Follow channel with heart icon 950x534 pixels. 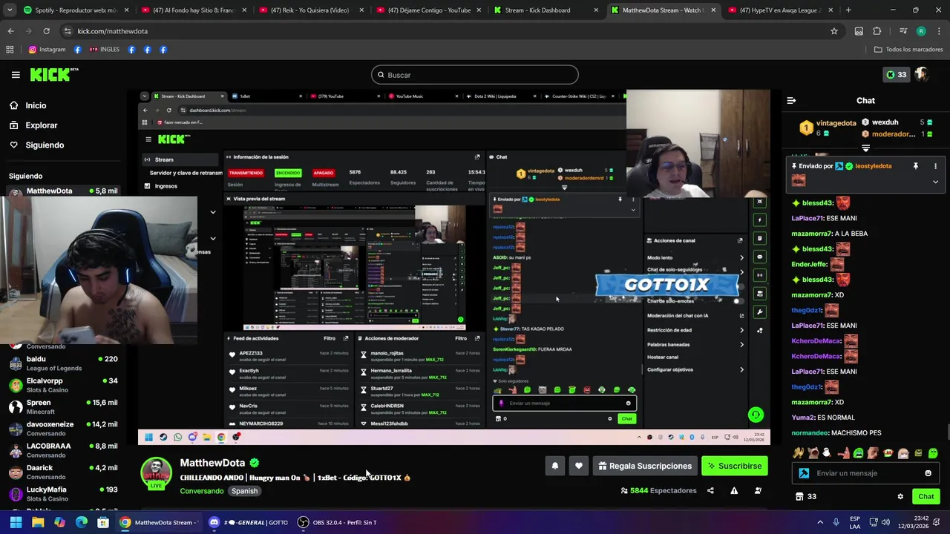click(x=579, y=466)
